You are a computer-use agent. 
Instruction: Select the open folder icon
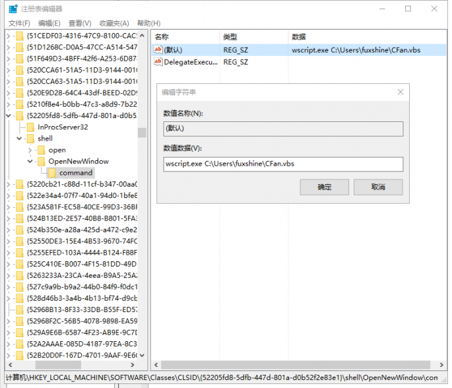point(41,150)
